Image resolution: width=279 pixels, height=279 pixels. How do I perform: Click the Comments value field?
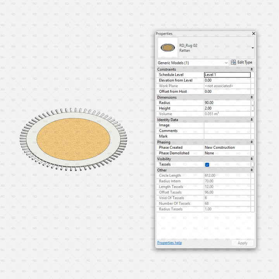(x=227, y=131)
